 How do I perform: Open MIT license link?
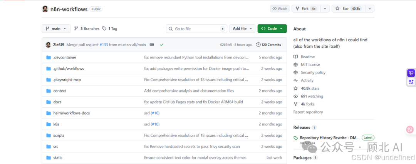pos(310,65)
